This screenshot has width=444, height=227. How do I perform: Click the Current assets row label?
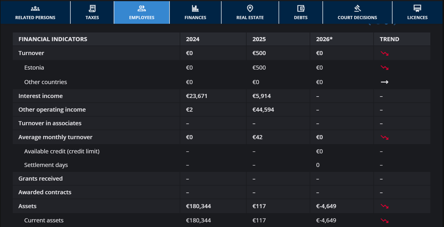click(44, 220)
